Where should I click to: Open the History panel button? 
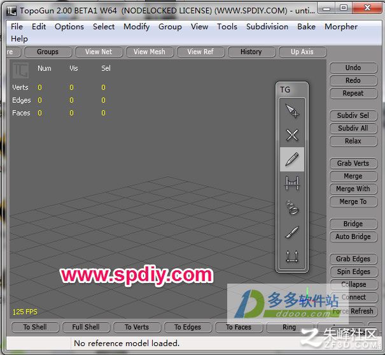251,52
